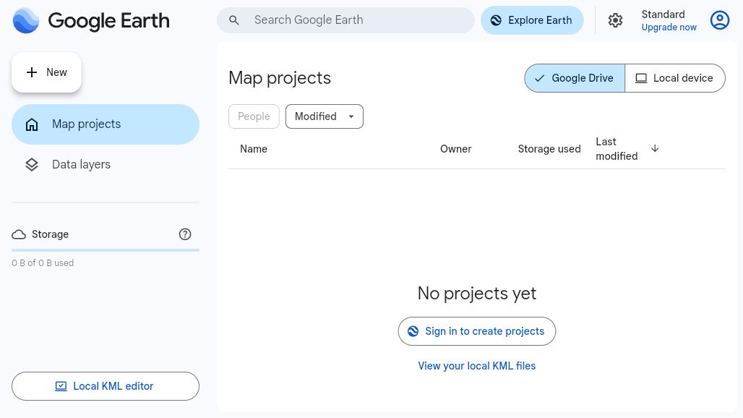Click the Storage cloud icon
Viewport: 743px width, 418px height.
pos(19,234)
